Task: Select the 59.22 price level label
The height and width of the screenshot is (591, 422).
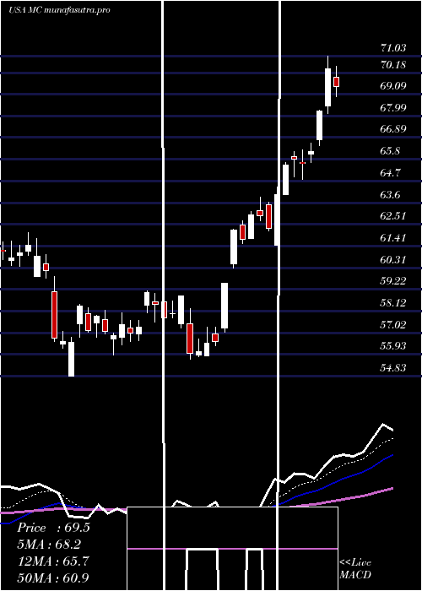Action: [393, 281]
